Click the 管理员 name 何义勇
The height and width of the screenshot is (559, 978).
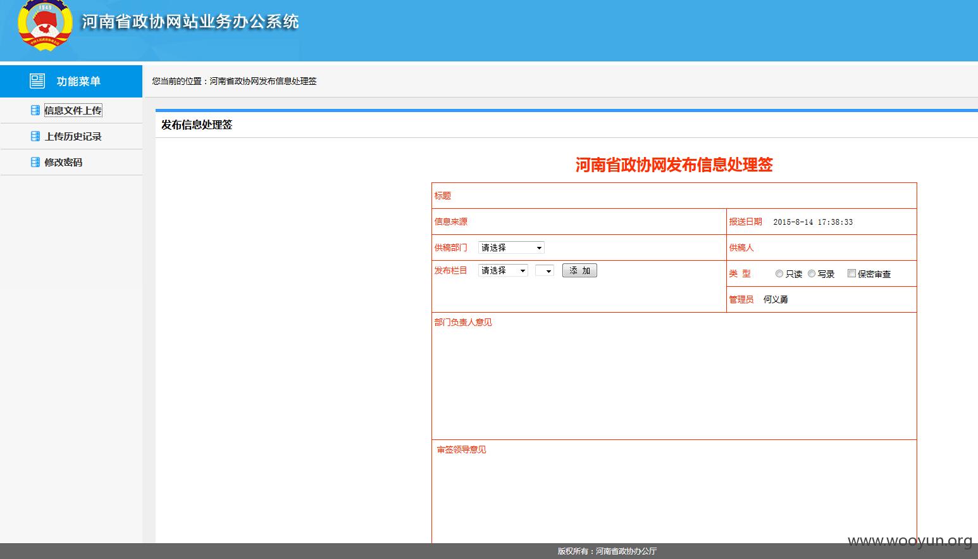coord(776,299)
